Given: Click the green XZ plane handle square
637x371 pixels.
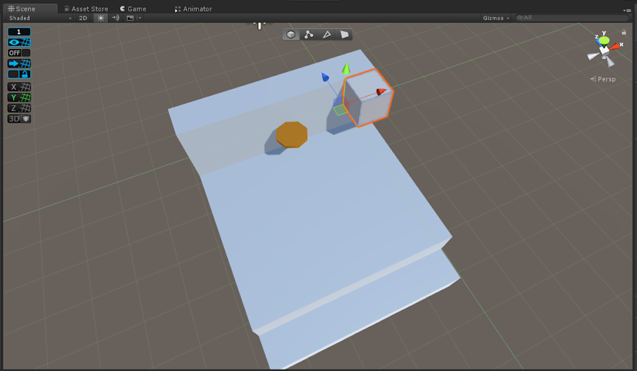Looking at the screenshot, I should tap(340, 110).
